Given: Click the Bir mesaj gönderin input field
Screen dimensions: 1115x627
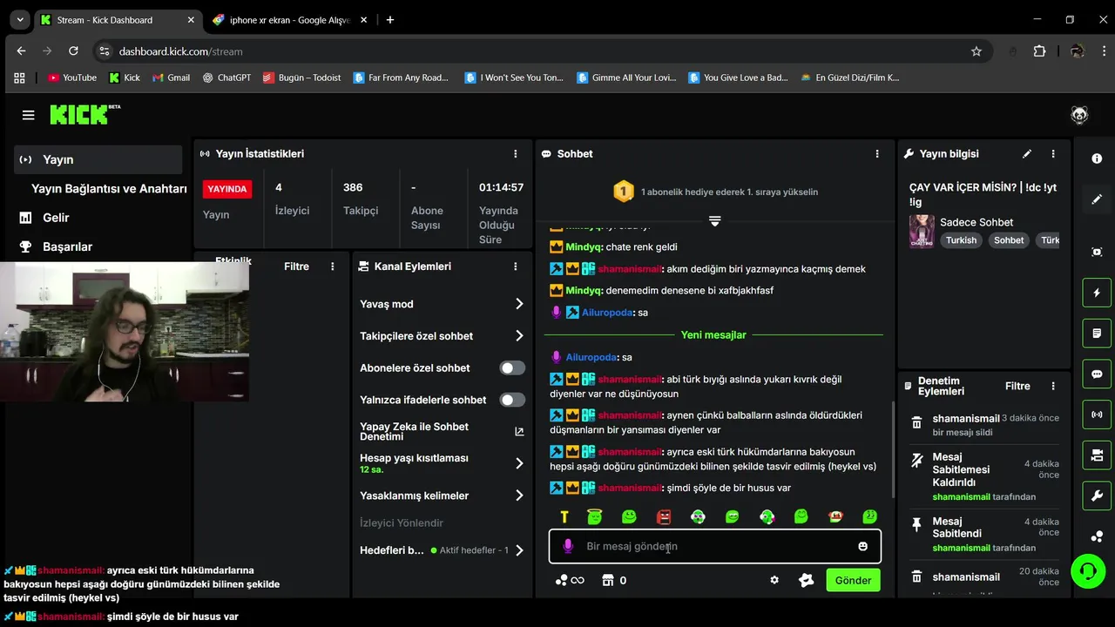Looking at the screenshot, I should (x=714, y=546).
